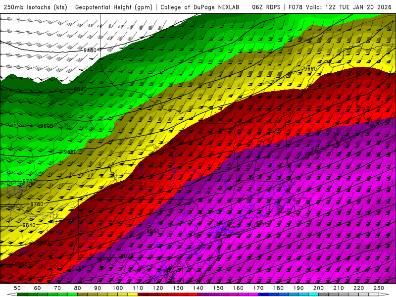
Task: Click the 9660 contour label in yellow band
Action: pyautogui.click(x=310, y=69)
